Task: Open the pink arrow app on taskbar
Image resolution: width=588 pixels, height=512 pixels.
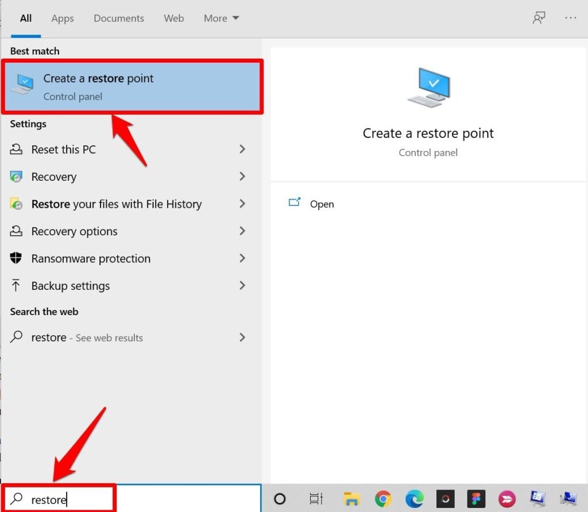Action: (507, 499)
